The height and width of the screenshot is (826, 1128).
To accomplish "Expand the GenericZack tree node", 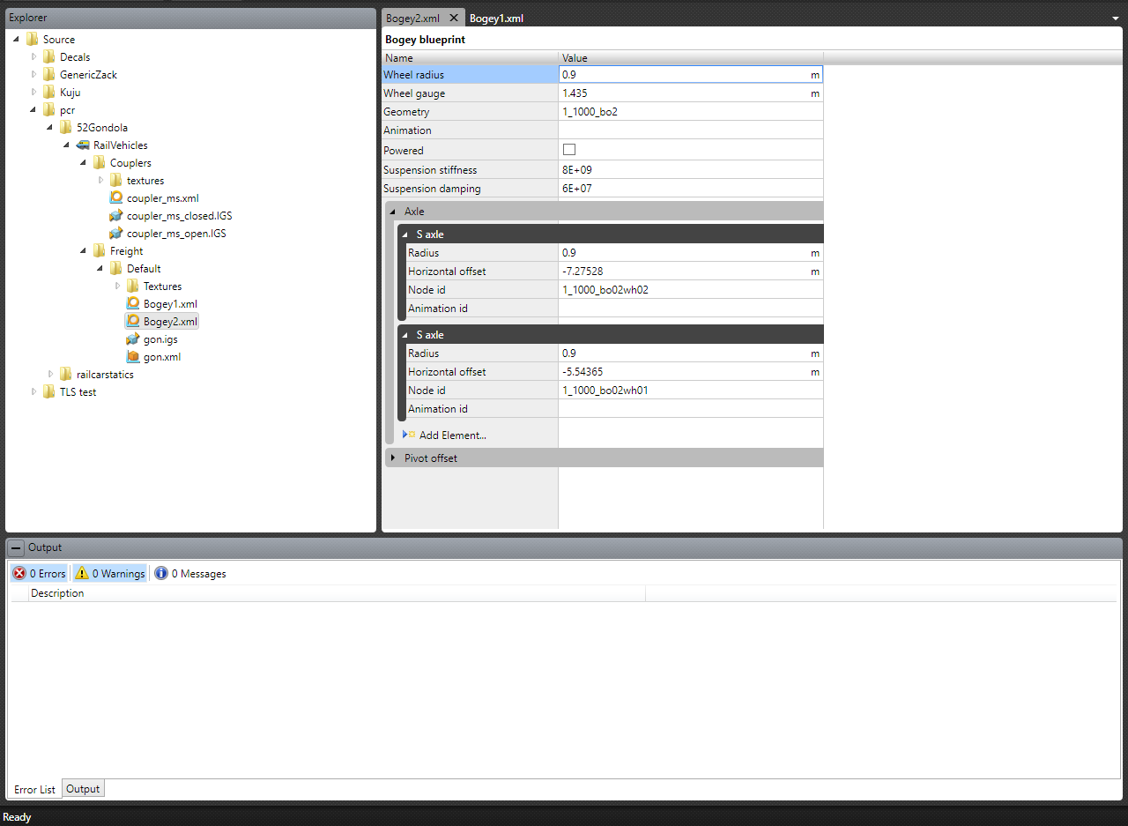I will point(34,75).
